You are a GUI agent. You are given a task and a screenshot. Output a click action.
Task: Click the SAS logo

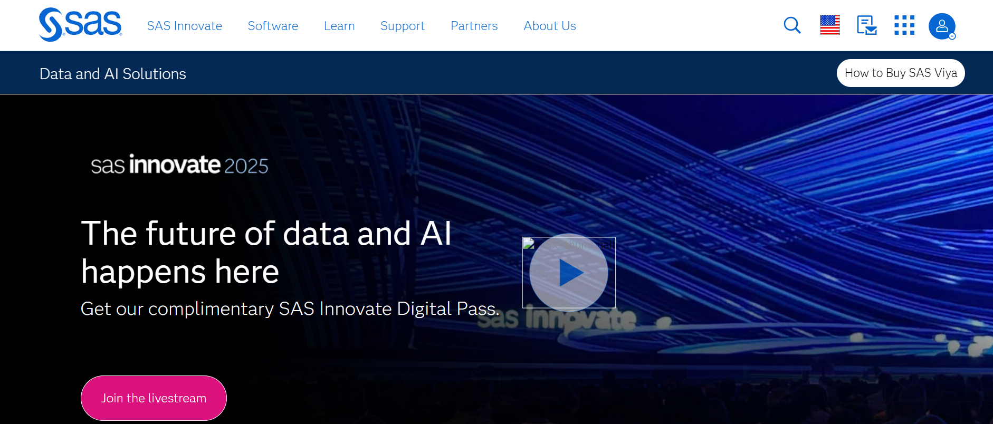80,25
